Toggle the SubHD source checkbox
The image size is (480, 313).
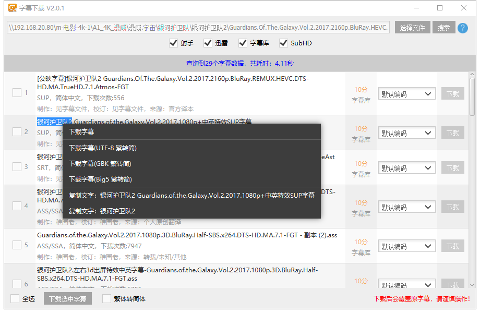[283, 43]
